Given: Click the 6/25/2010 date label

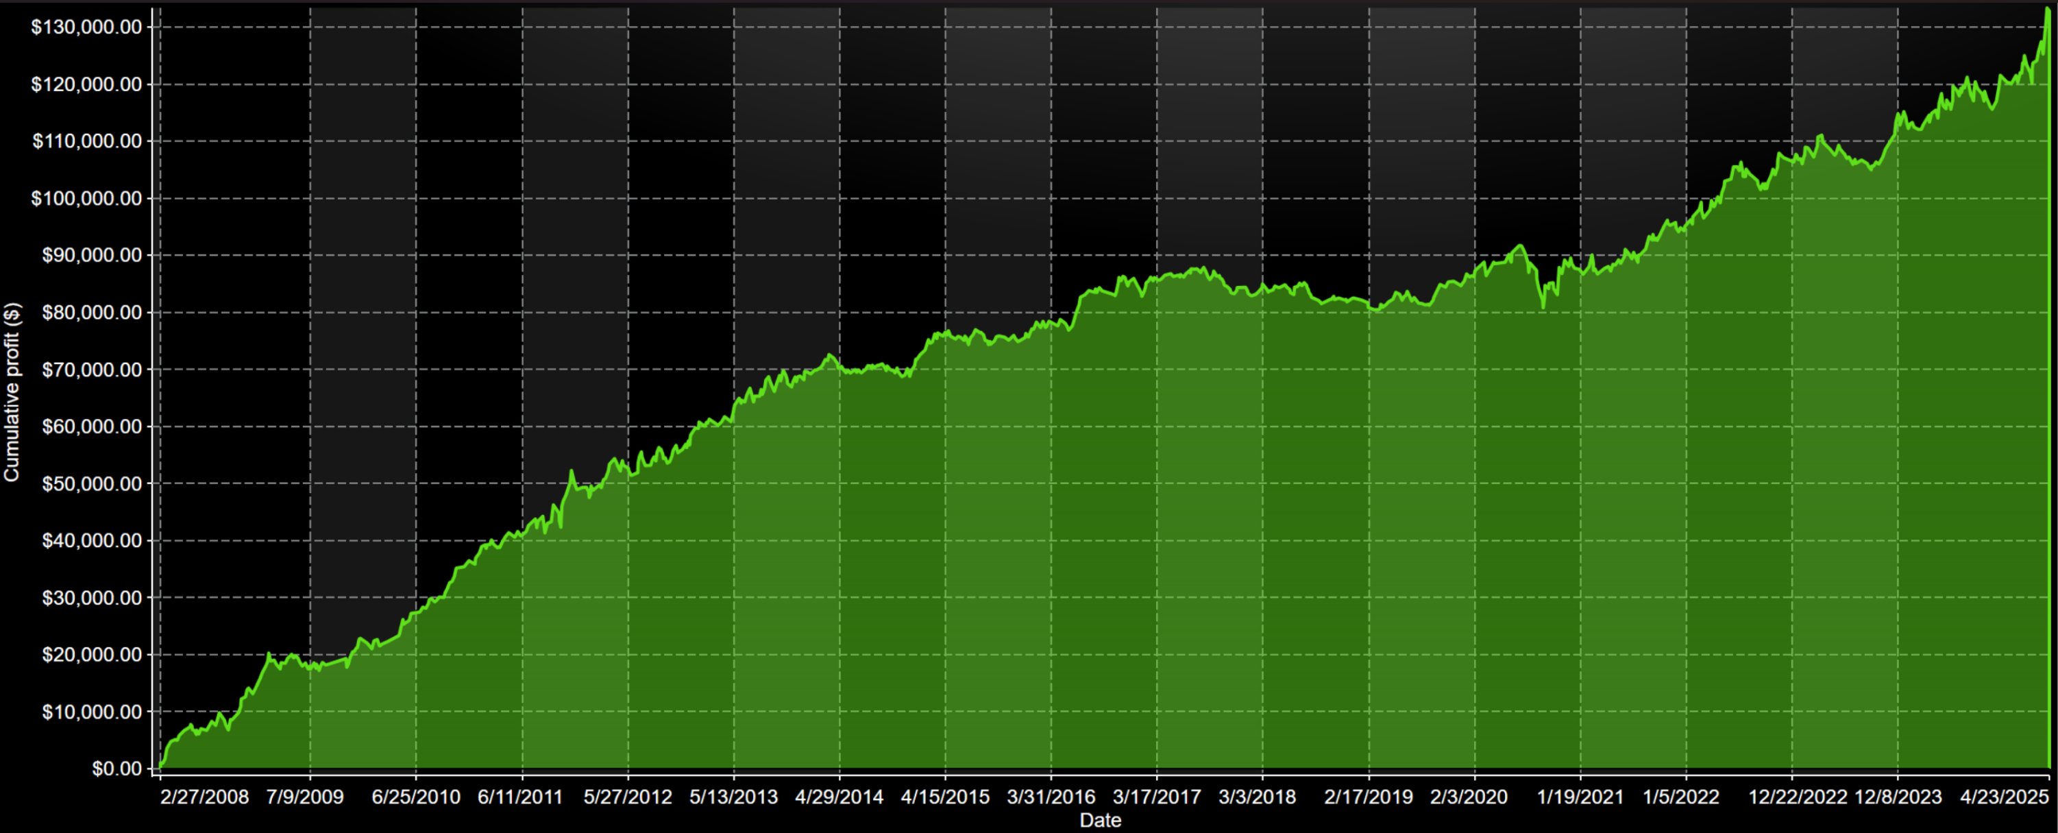Looking at the screenshot, I should (x=415, y=797).
